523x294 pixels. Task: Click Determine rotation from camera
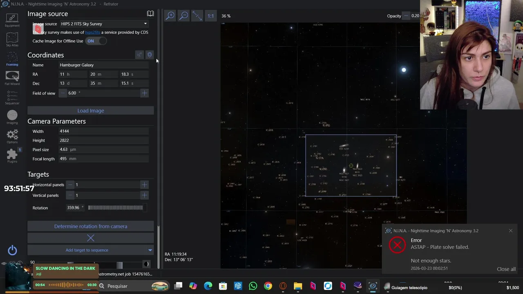[x=91, y=226]
